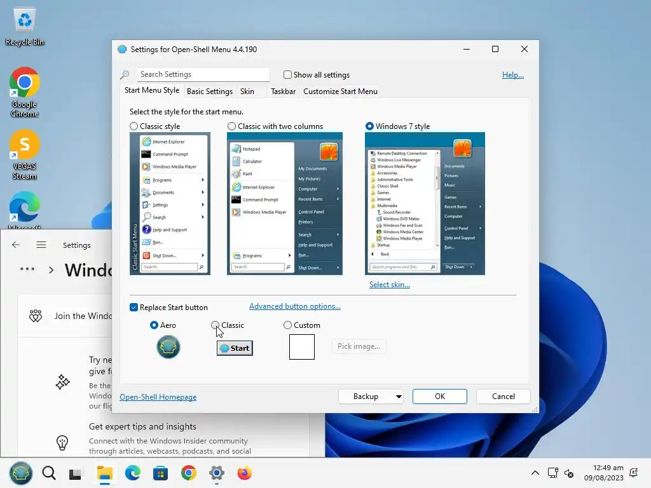Select Classic with two columns option
This screenshot has height=488, width=651.
231,126
